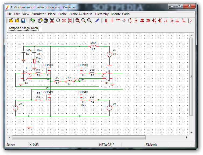Open the Monte-Carlo menu
Image resolution: width=203 pixels, height=155 pixels.
pyautogui.click(x=120, y=14)
